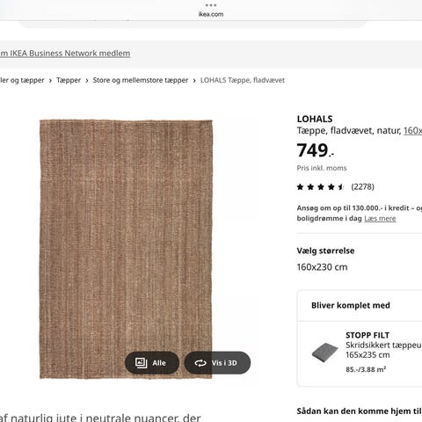Viewport: 422px width, 422px height.
Task: Open the STOPP FILT product title
Action: click(367, 335)
